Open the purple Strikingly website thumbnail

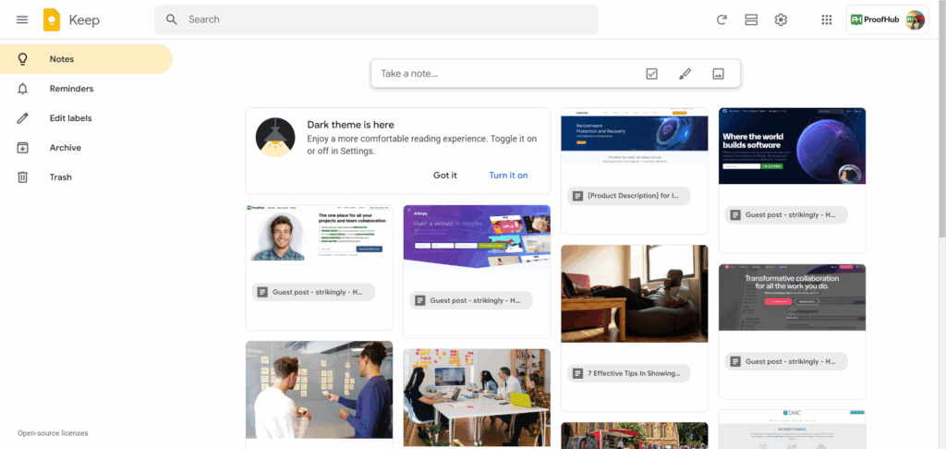(x=477, y=237)
